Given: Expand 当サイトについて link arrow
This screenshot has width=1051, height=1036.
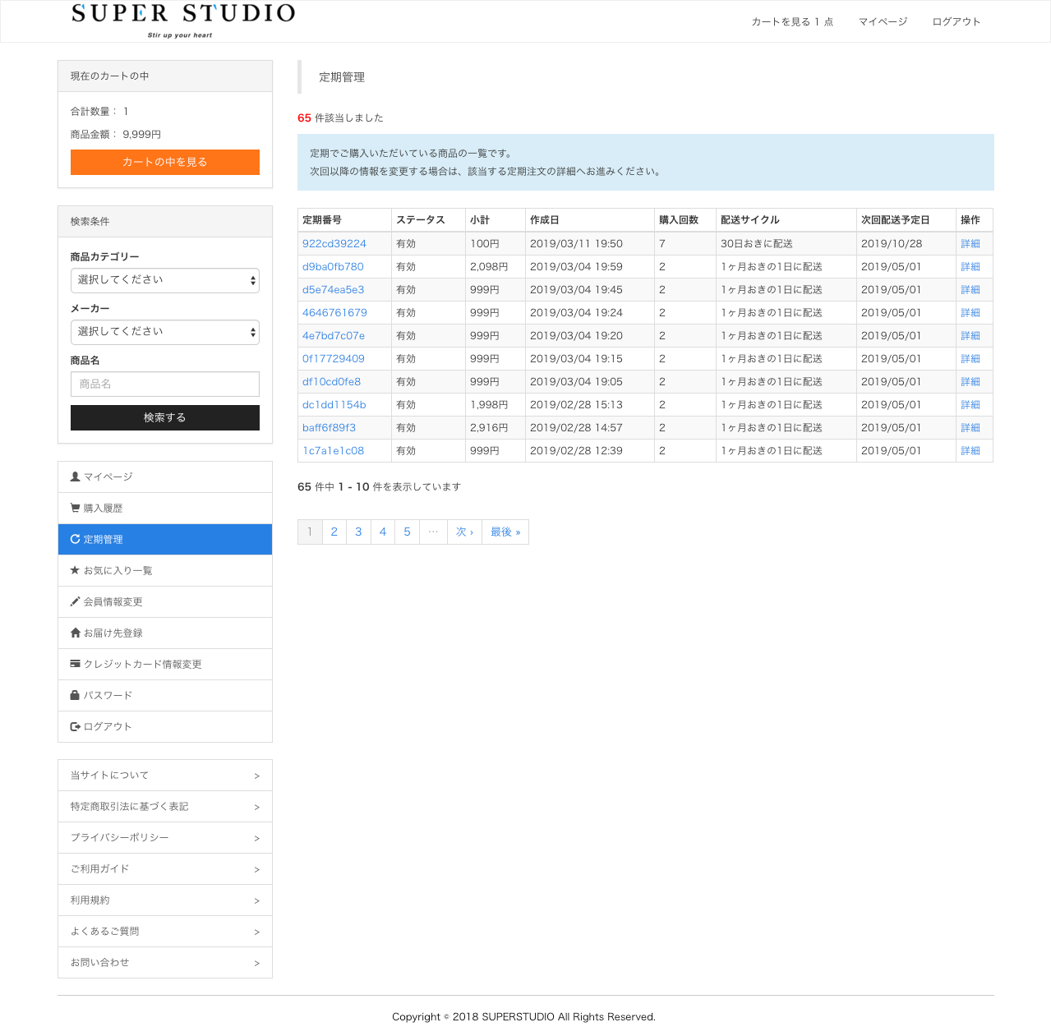Looking at the screenshot, I should click(x=256, y=776).
